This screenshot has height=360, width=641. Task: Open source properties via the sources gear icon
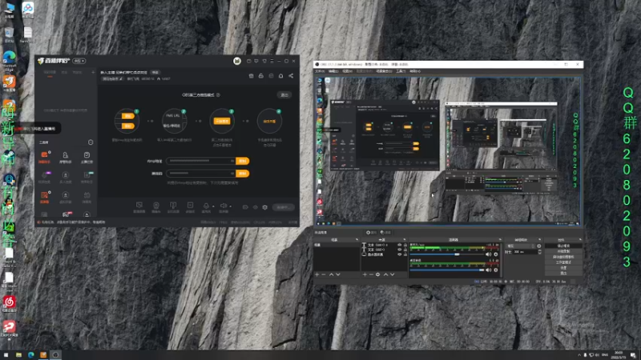point(378,274)
